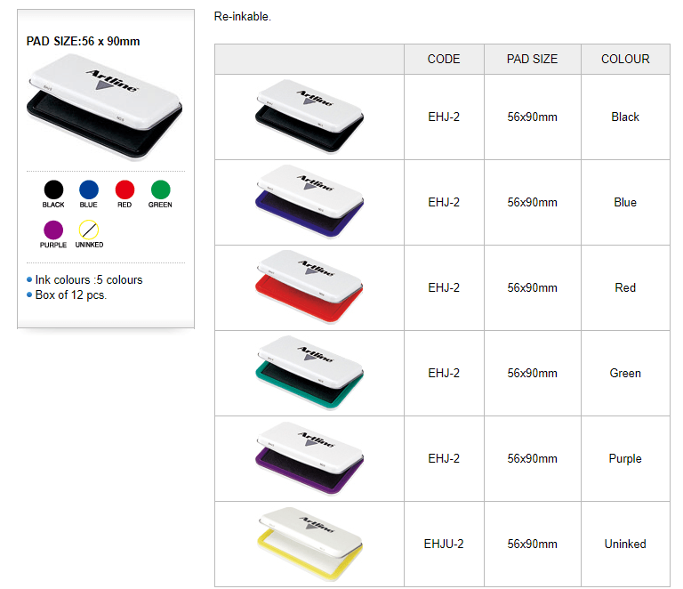The height and width of the screenshot is (589, 683).
Task: Click the PAD SIZE:56 x 90mm heading
Action: pos(84,42)
